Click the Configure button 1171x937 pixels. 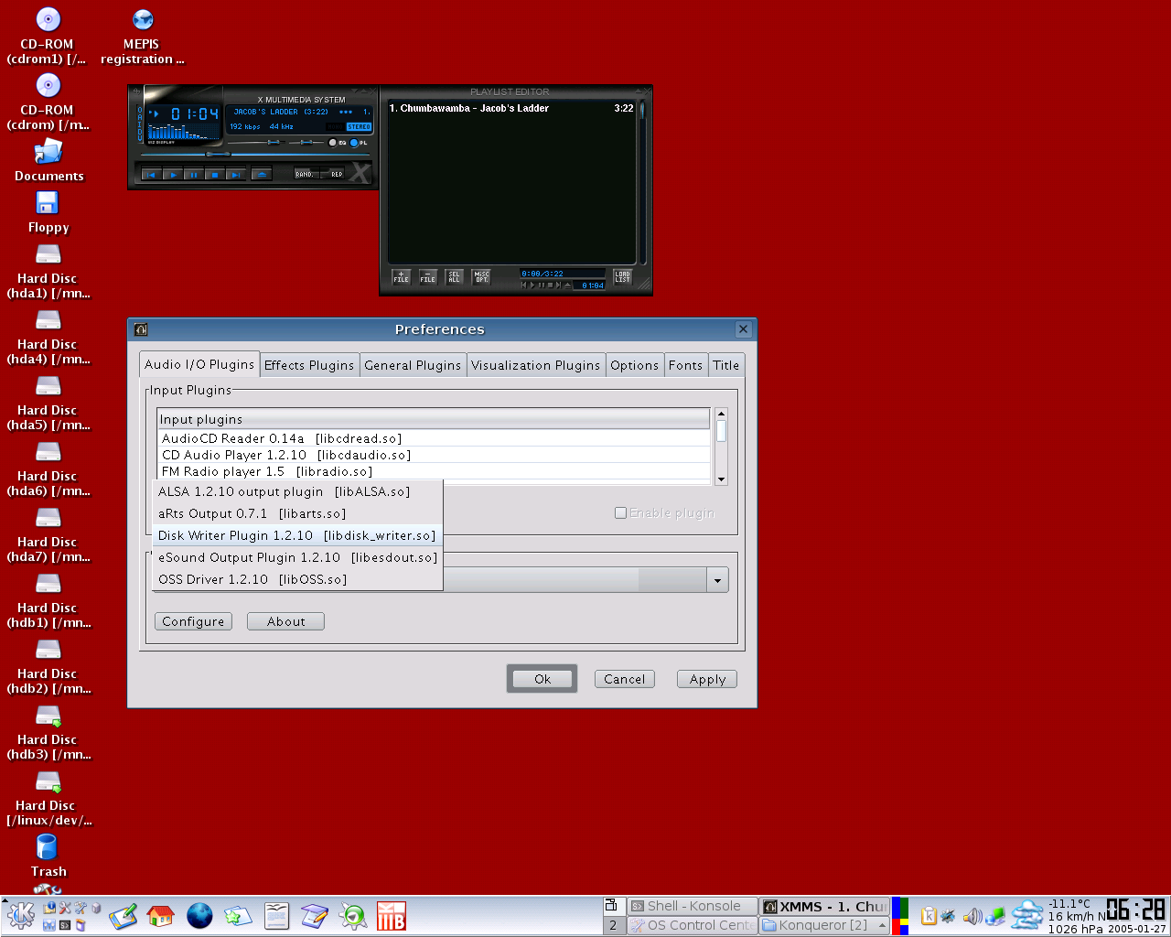[x=193, y=621]
